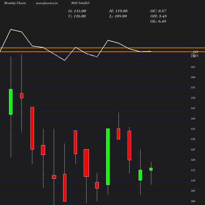Click the "Monthly Charts" title text

pos(15,3)
